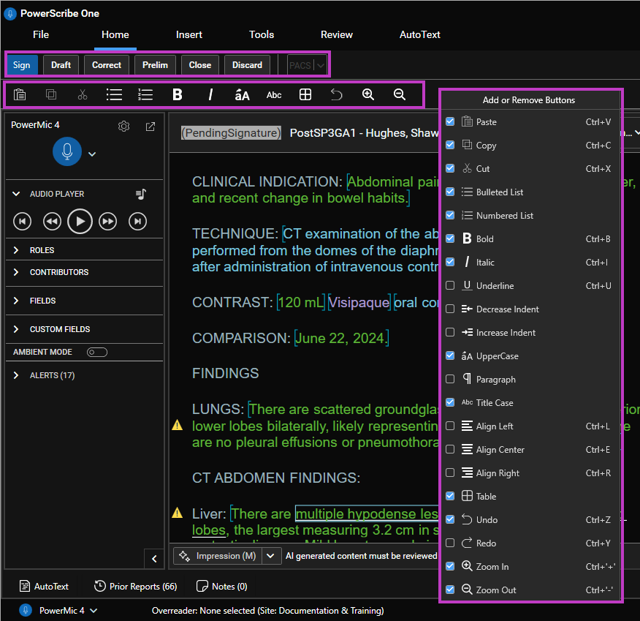Viewport: 640px width, 621px height.
Task: Skip to end of audio
Action: 137,222
